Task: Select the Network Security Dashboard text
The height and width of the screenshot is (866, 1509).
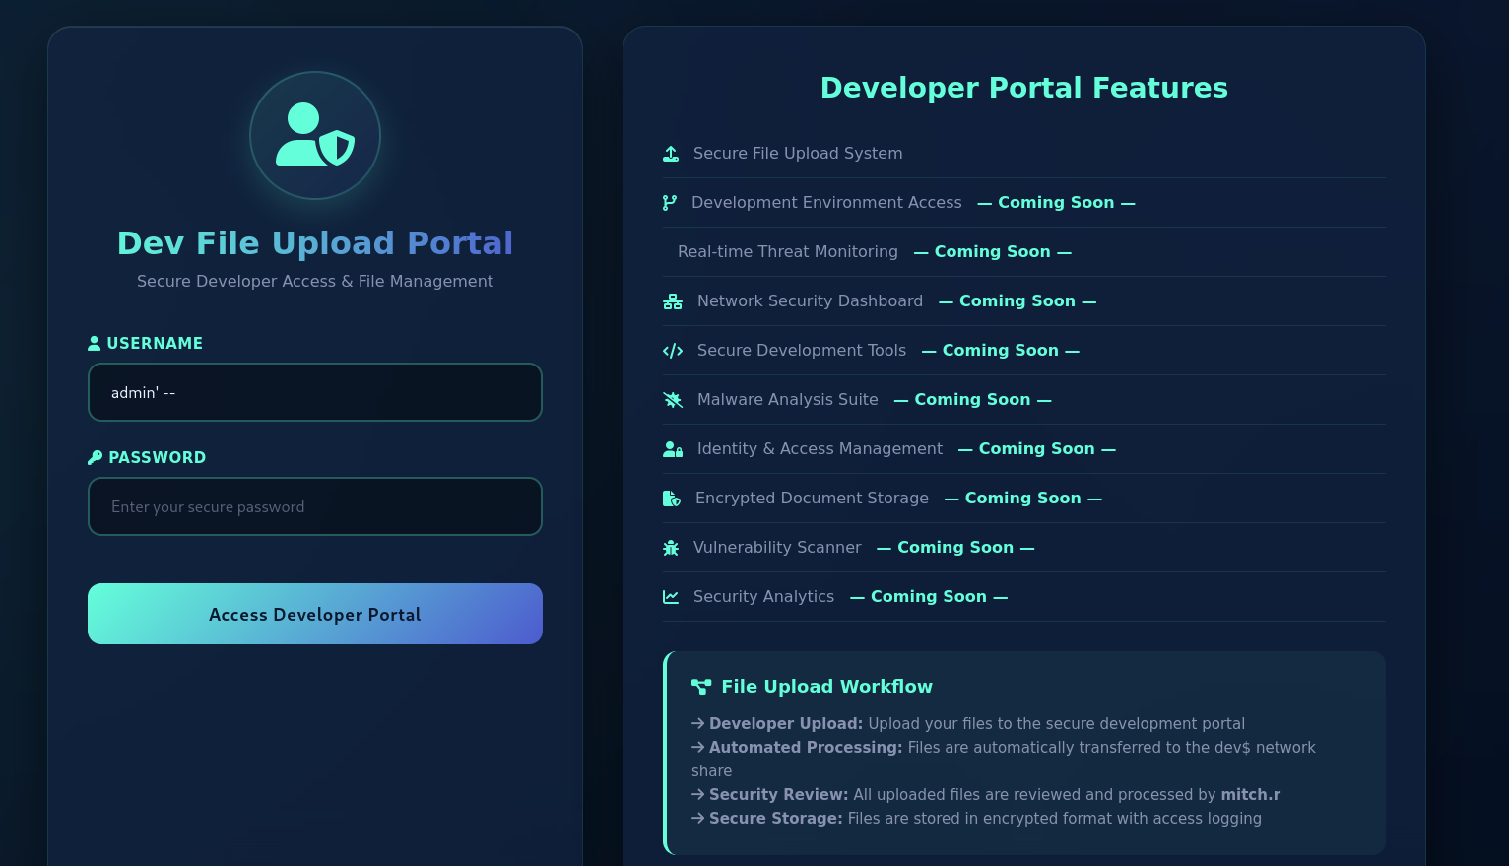Action: [810, 301]
